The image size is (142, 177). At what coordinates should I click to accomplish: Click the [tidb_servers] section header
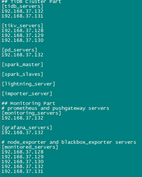coord(22,6)
